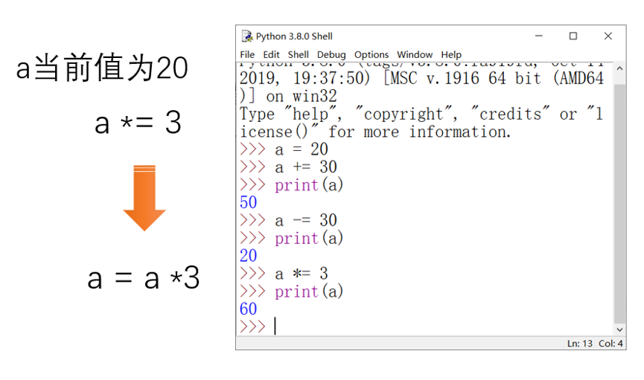
Task: Click the line 'a = 20'
Action: [x=302, y=149]
